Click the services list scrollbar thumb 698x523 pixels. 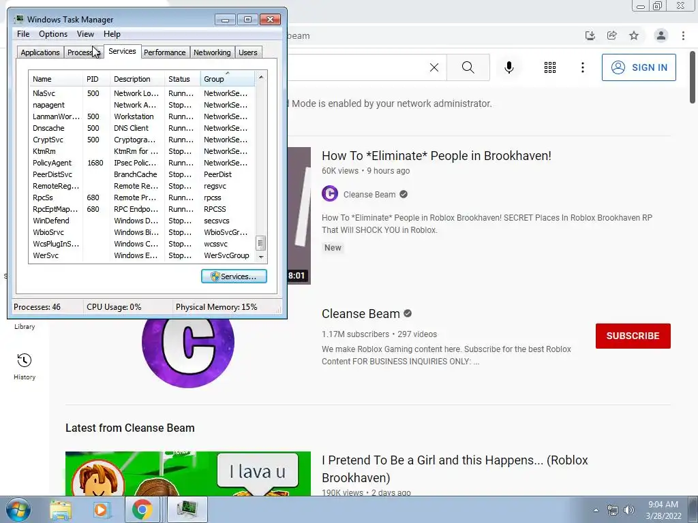pyautogui.click(x=261, y=243)
